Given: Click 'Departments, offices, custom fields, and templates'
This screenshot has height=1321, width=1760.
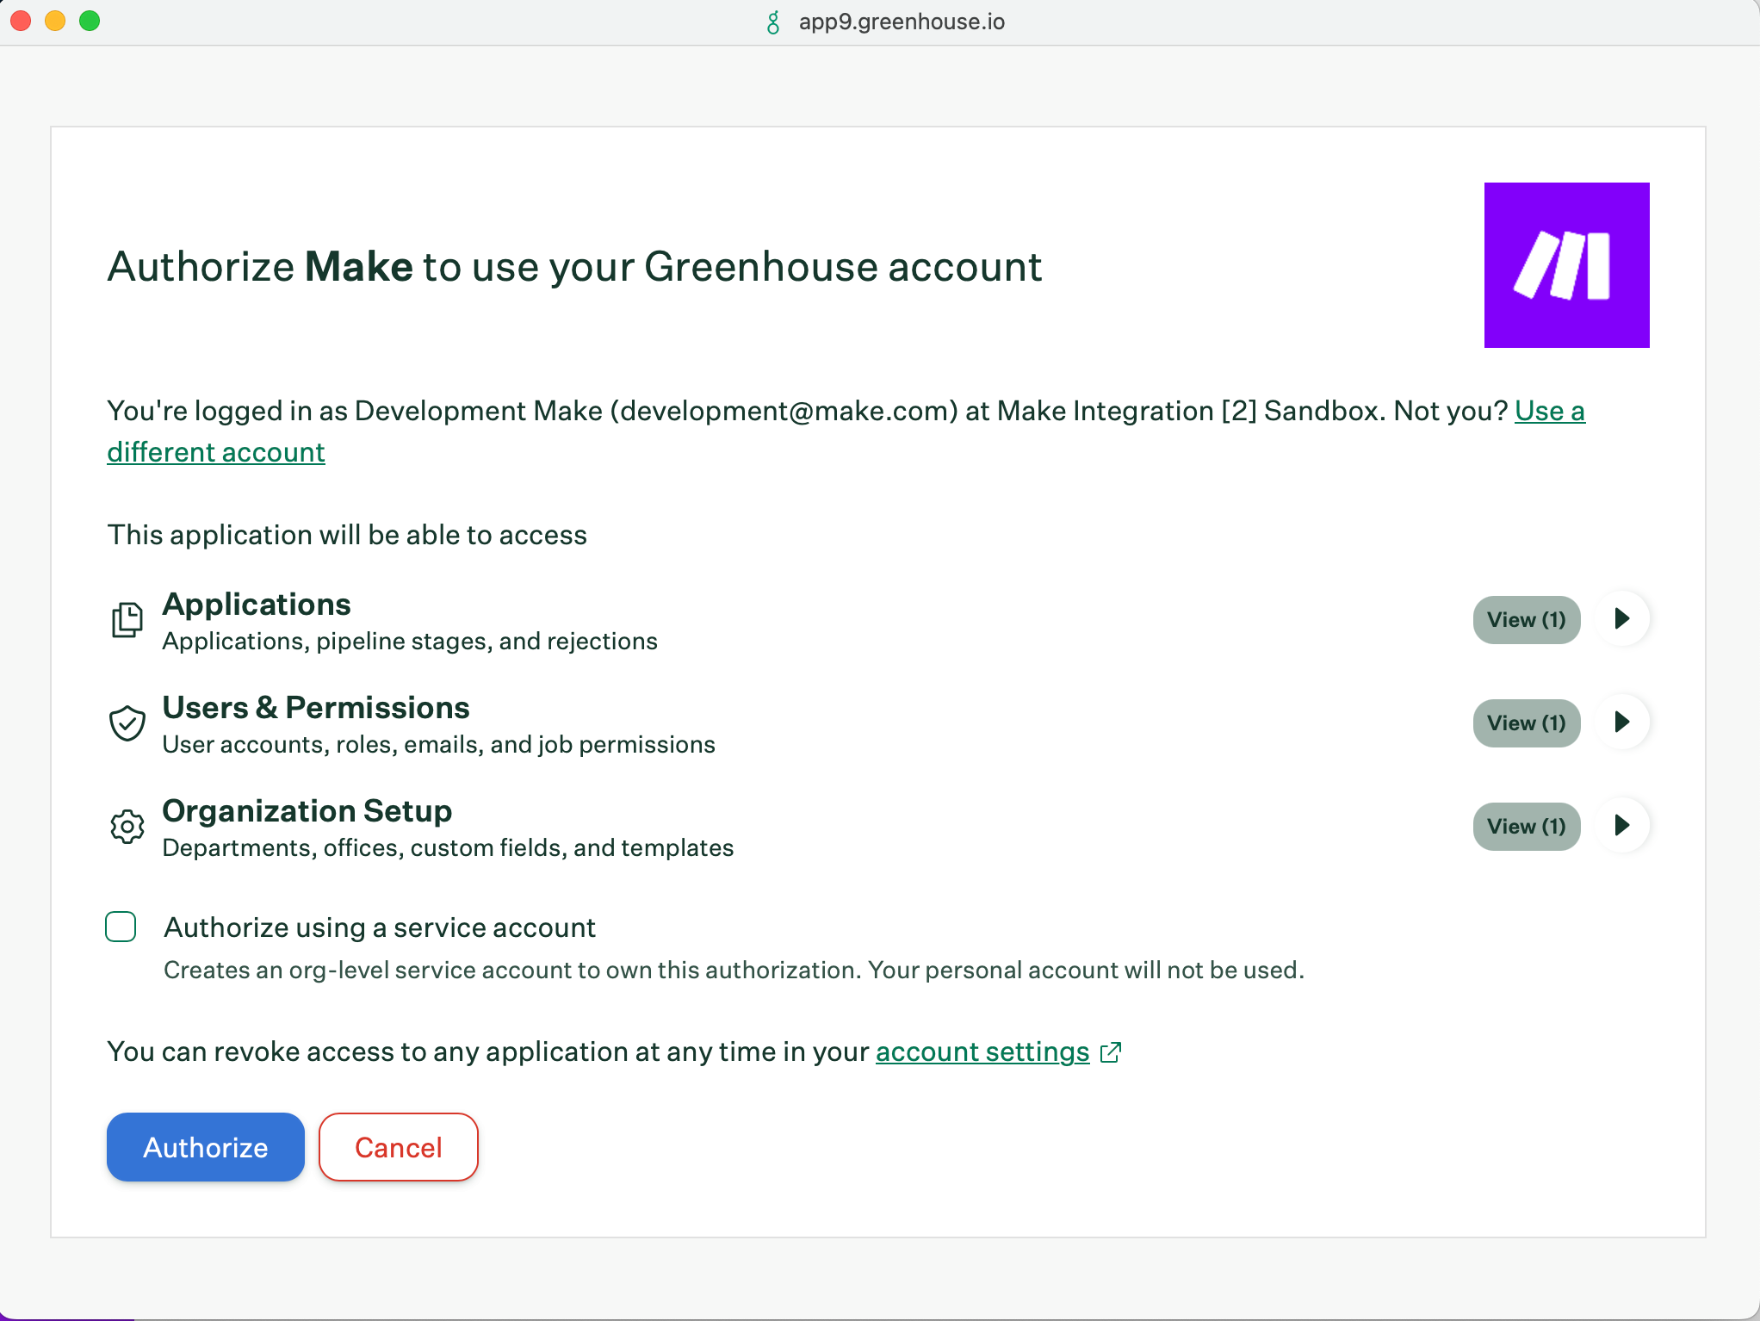Looking at the screenshot, I should 448,848.
